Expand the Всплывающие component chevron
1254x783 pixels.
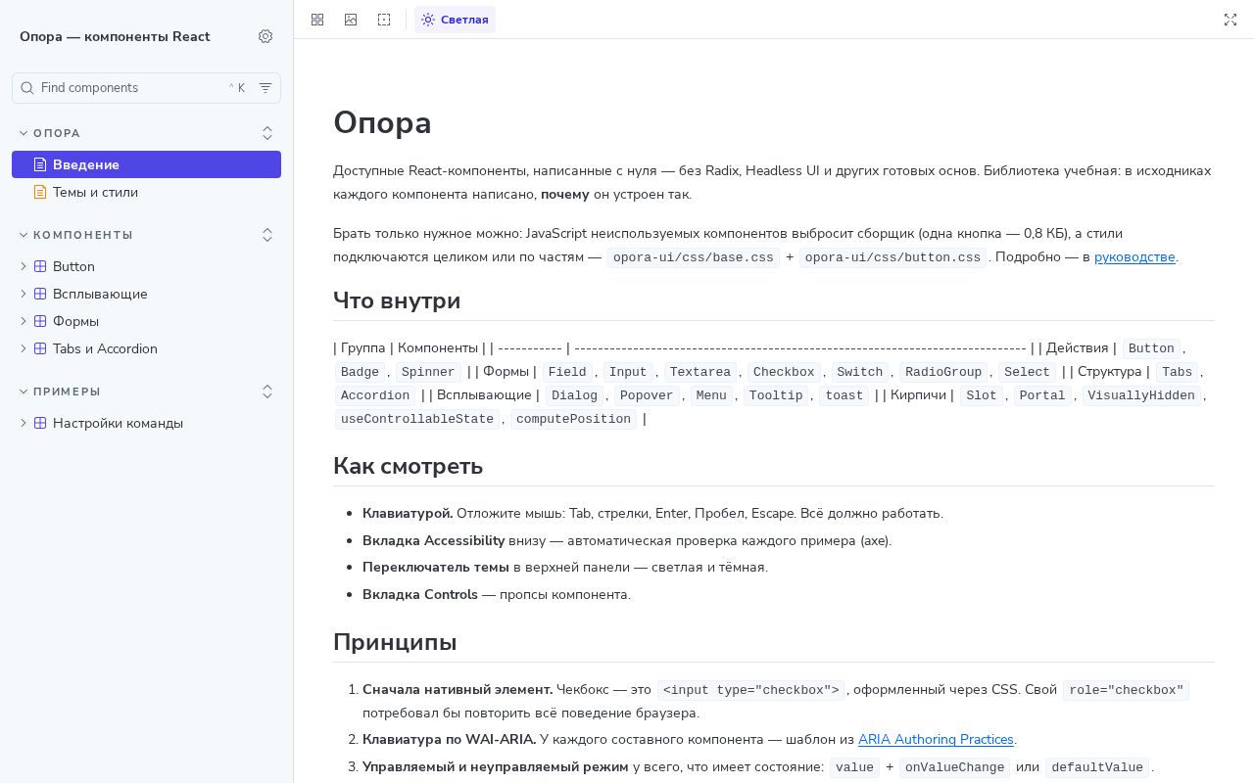tap(24, 294)
